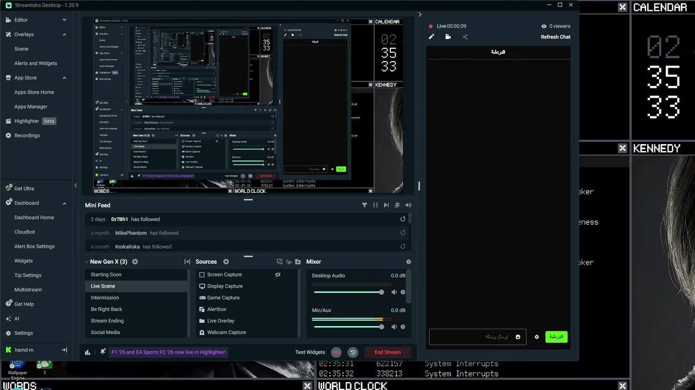Image resolution: width=695 pixels, height=390 pixels.
Task: Replay the MikePhantom follow alert
Action: click(403, 233)
